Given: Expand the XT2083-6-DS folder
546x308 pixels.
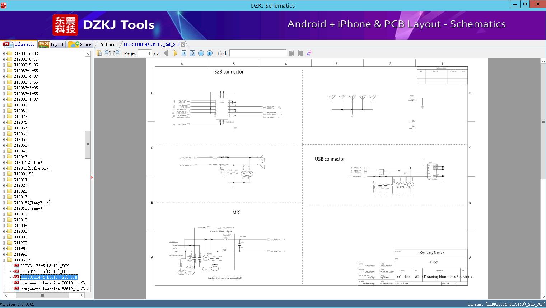Looking at the screenshot, I should coord(4,53).
